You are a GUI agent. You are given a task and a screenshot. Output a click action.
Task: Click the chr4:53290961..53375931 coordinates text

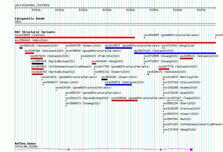32,5
